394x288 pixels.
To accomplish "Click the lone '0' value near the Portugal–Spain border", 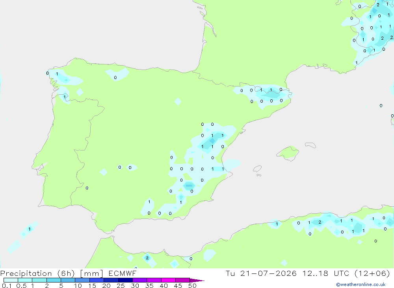I will pyautogui.click(x=87, y=188).
